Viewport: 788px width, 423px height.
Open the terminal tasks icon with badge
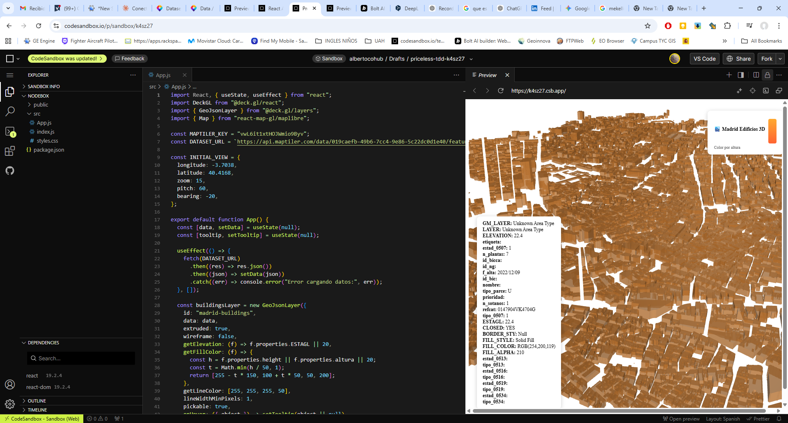(x=10, y=131)
